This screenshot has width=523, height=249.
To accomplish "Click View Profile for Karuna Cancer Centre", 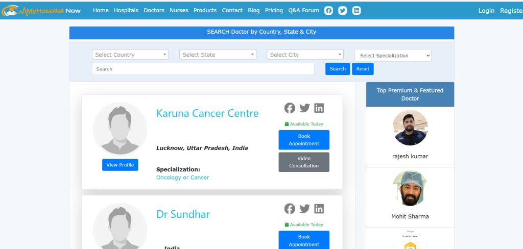I will 120,165.
